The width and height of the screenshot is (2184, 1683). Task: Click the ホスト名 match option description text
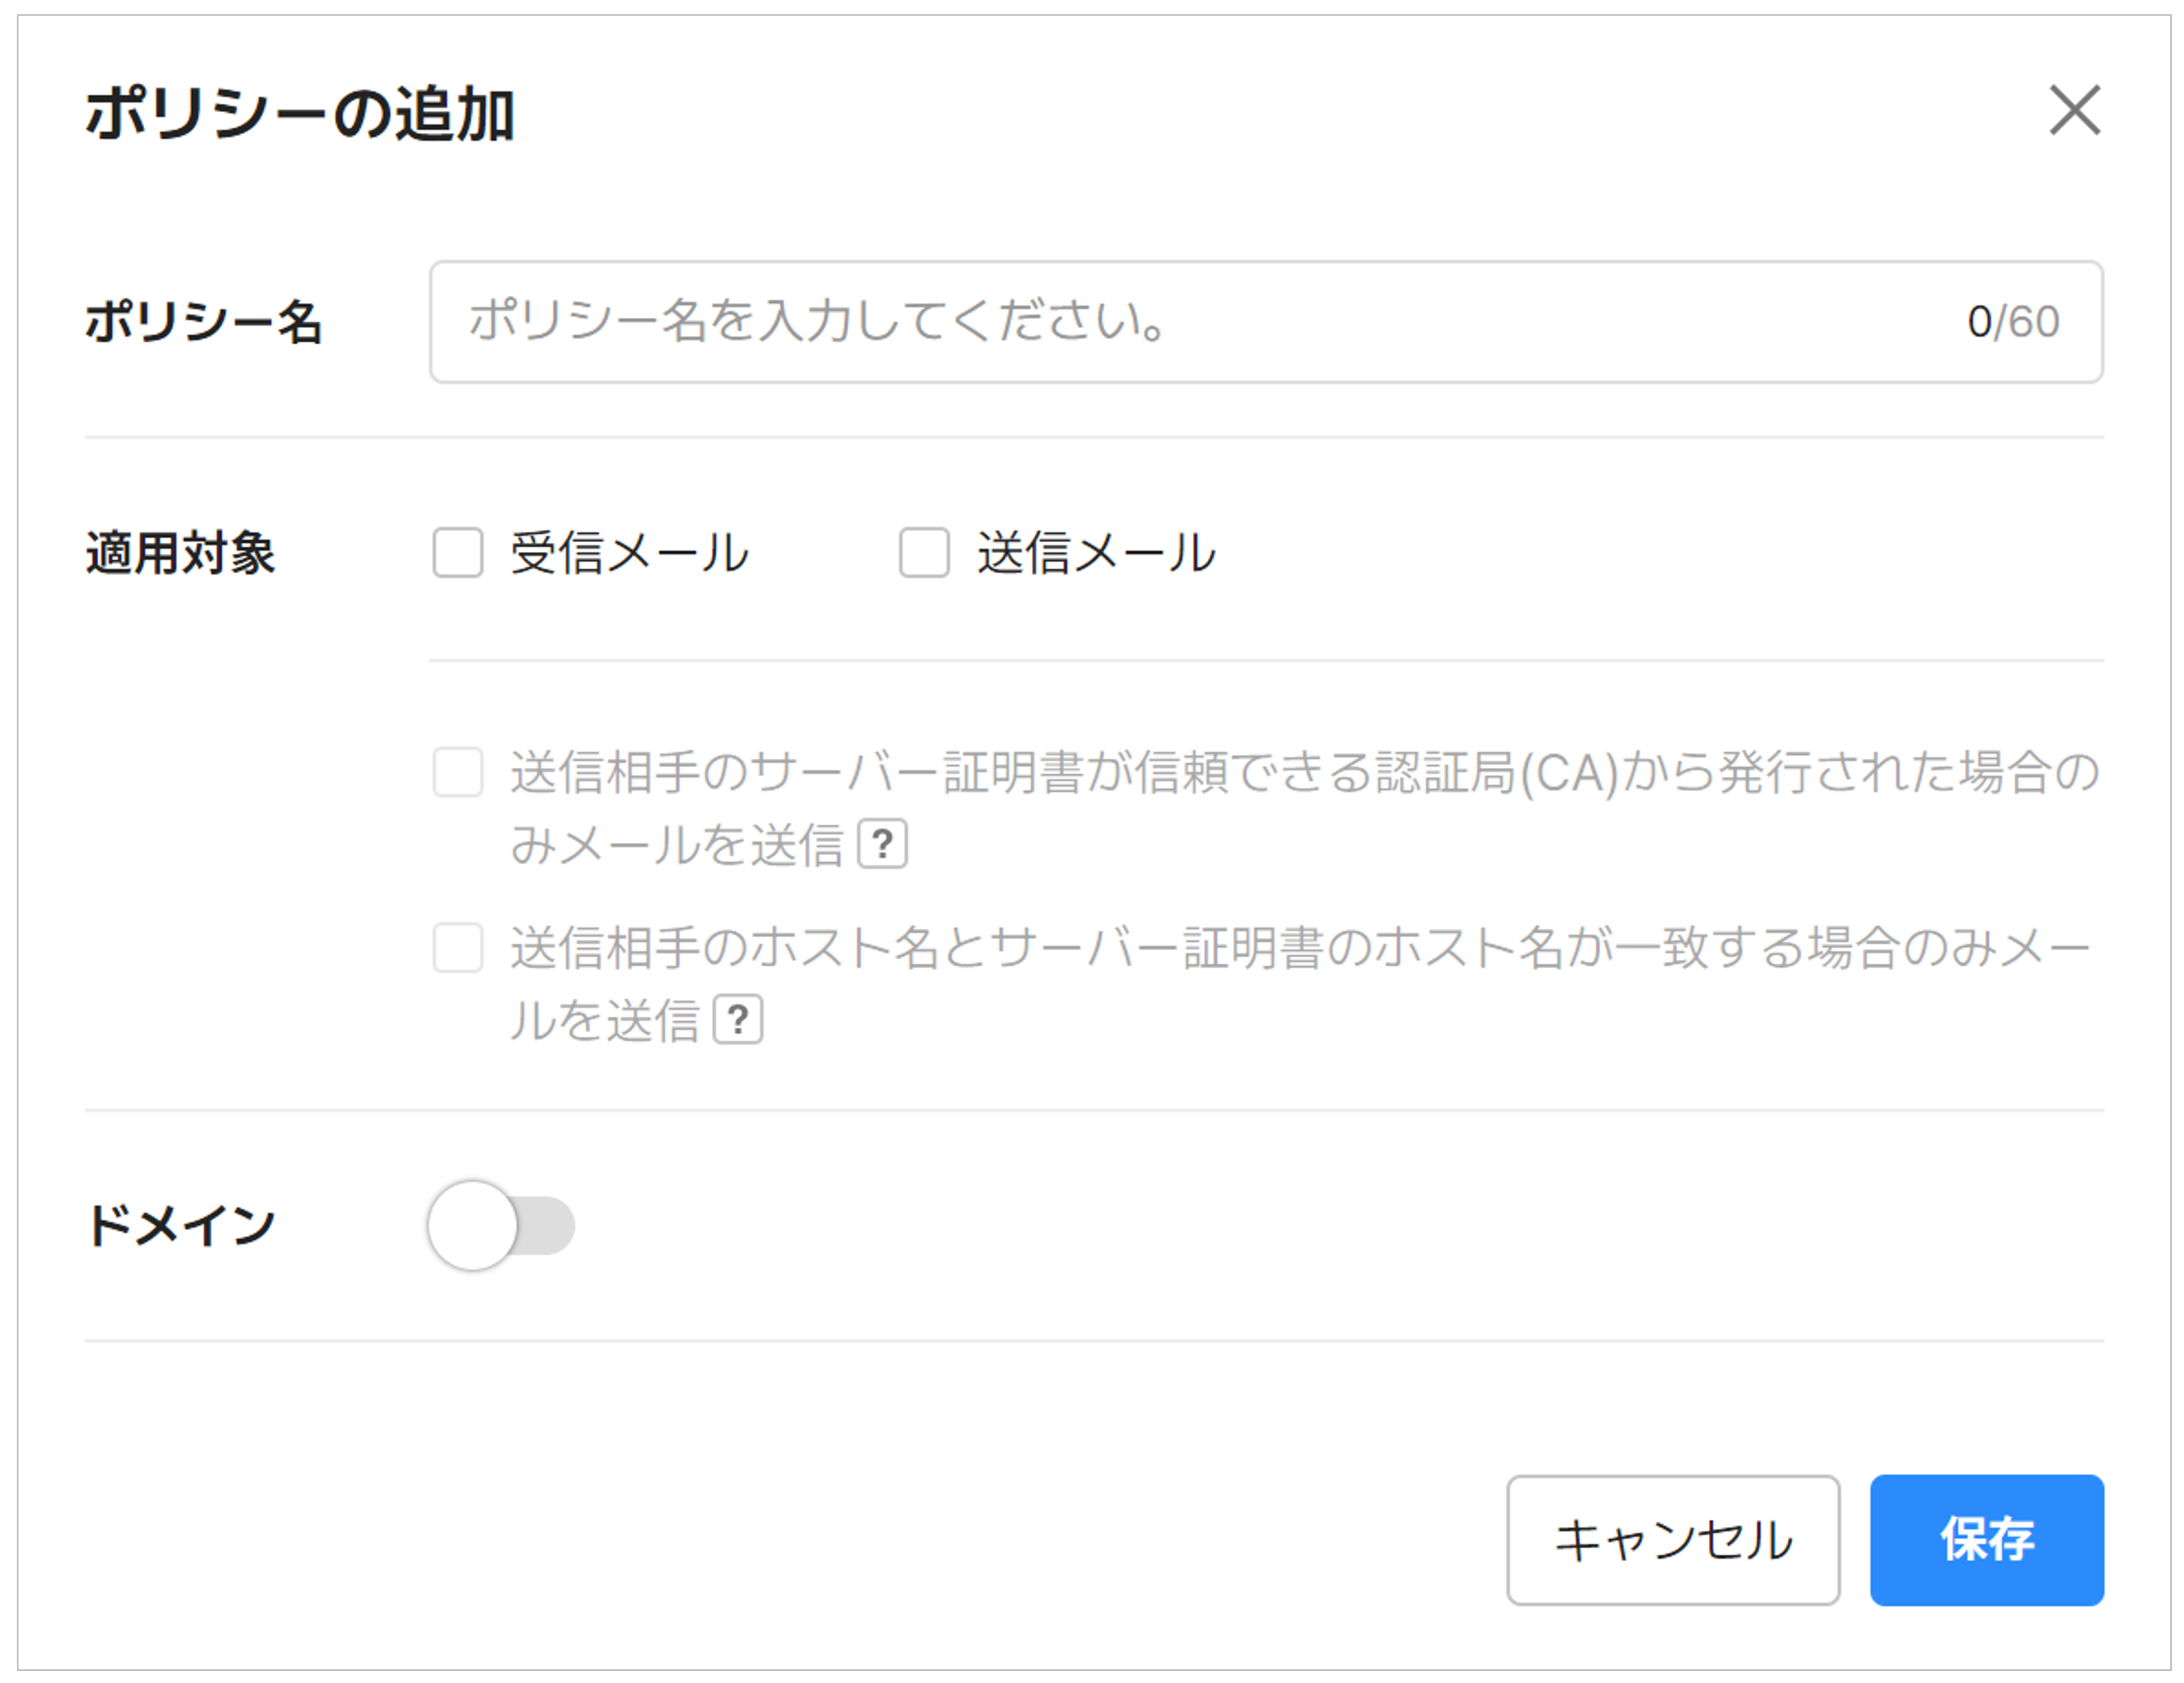(x=1300, y=948)
